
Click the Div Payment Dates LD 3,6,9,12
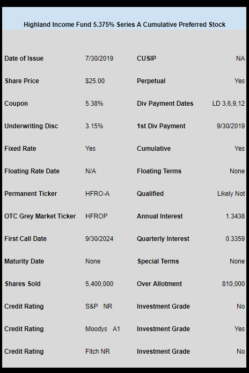(228, 104)
